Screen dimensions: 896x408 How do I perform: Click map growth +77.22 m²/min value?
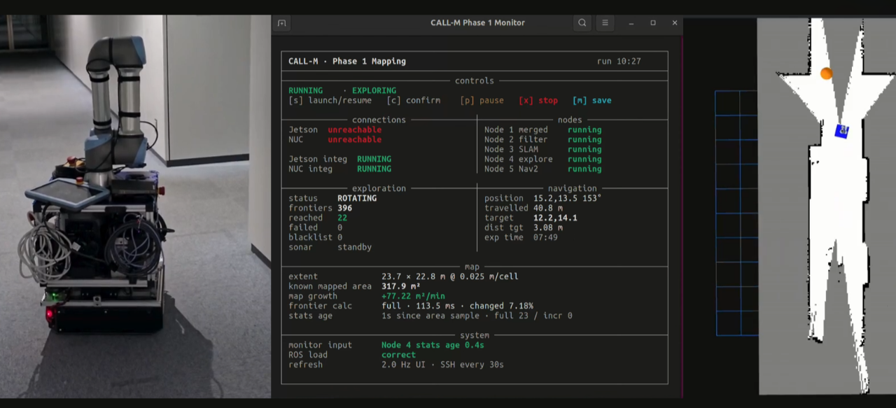pyautogui.click(x=413, y=297)
